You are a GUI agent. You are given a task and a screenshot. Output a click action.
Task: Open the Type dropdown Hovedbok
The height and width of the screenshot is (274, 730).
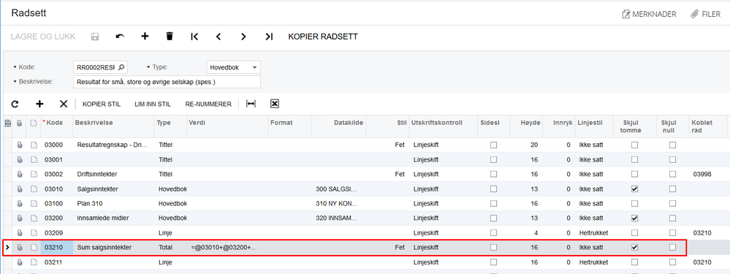233,67
